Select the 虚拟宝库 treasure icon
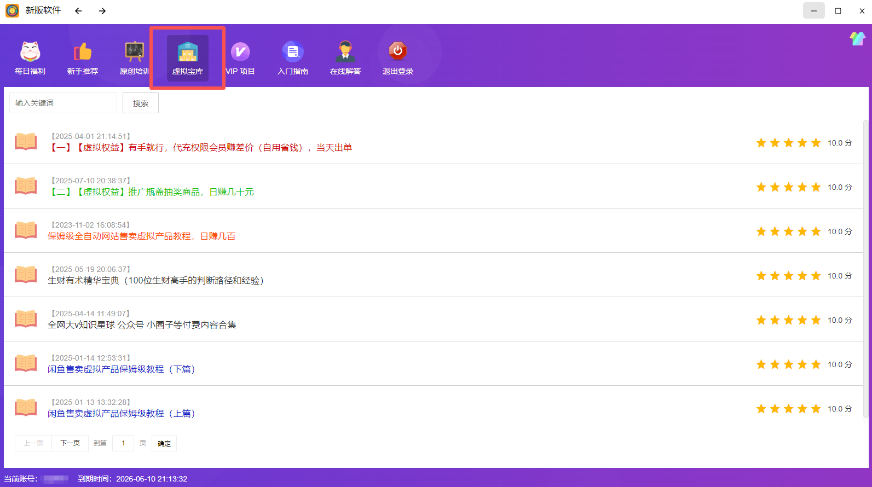The height and width of the screenshot is (487, 872). [187, 53]
